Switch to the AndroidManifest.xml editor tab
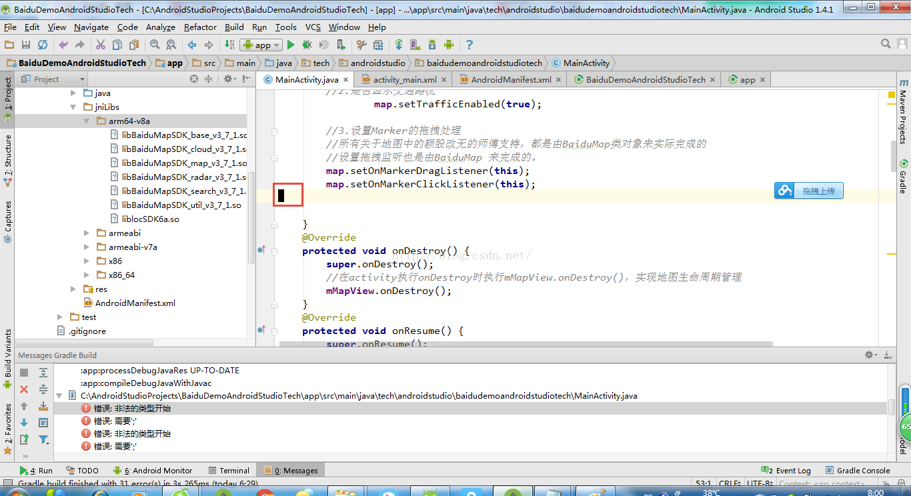The height and width of the screenshot is (496, 911). point(512,79)
